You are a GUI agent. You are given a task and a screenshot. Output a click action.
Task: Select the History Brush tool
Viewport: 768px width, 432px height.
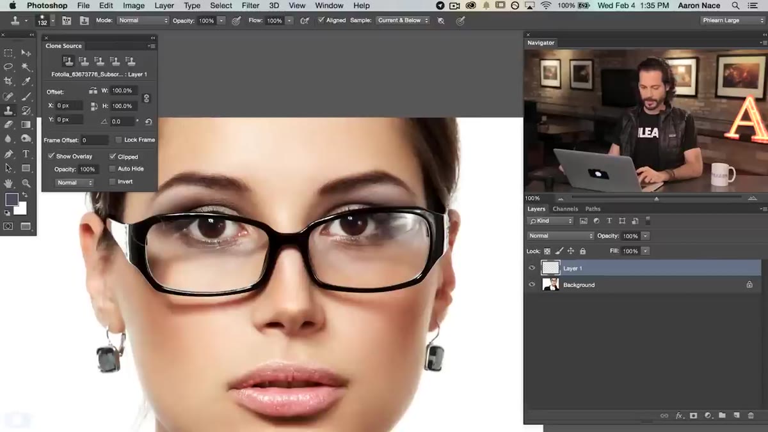click(26, 111)
